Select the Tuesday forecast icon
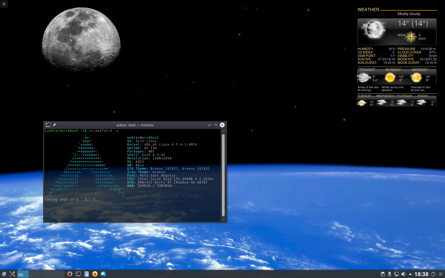Screen dimensions: 445x278 pos(362,103)
